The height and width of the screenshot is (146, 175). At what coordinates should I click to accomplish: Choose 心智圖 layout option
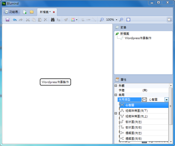pyautogui.click(x=144, y=105)
